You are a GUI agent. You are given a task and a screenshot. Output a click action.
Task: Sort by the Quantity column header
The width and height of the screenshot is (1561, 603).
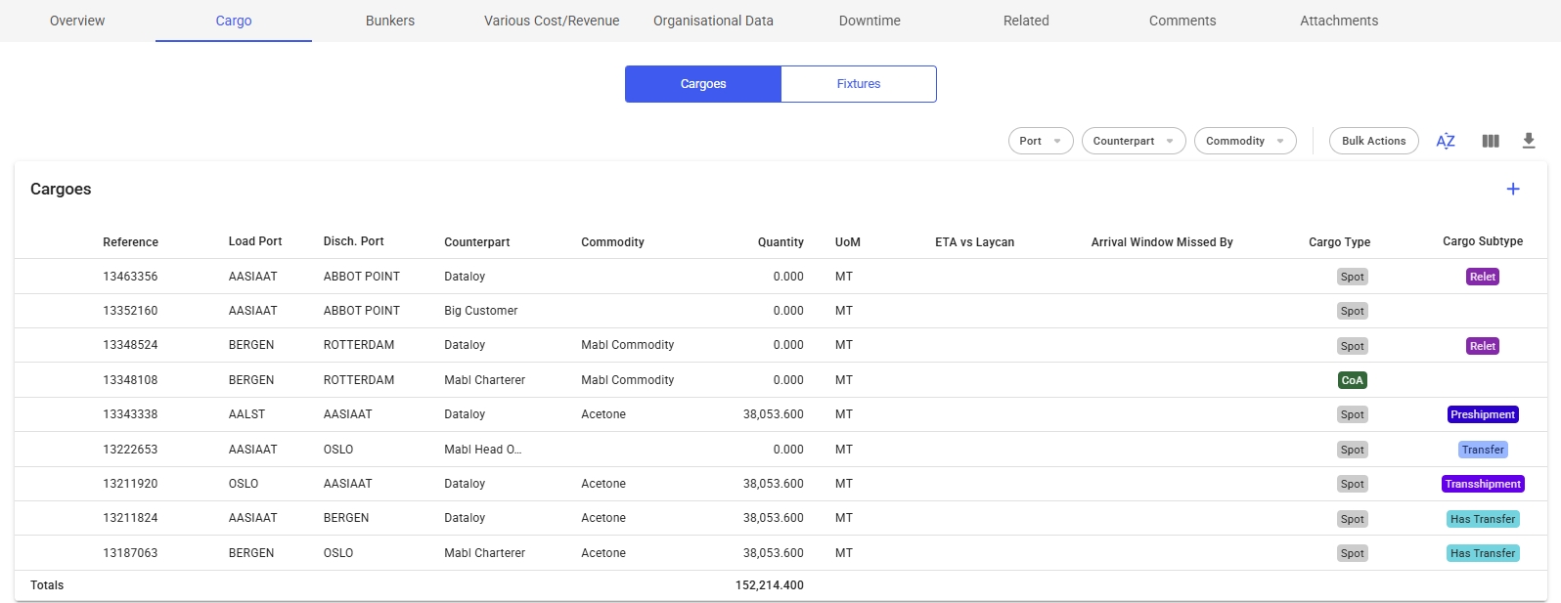[x=780, y=242]
